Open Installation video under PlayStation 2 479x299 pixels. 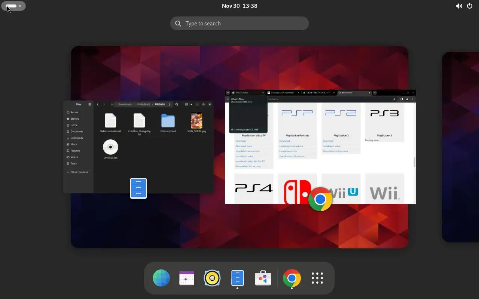pos(332,146)
